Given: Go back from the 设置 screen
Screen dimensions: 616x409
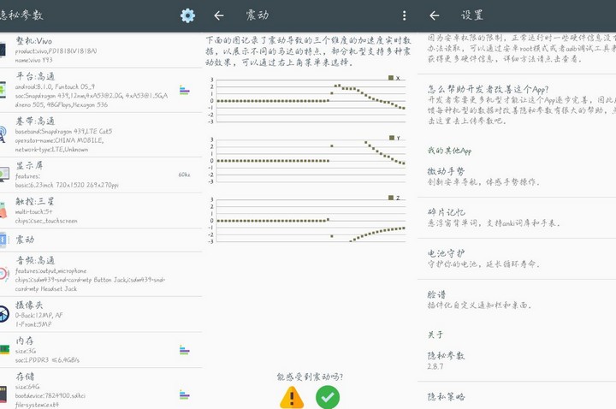Looking at the screenshot, I should pyautogui.click(x=434, y=15).
